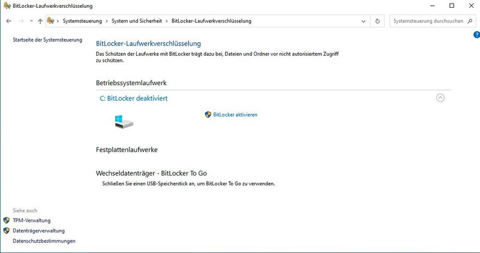
Task: Open the address bar history dropdown
Action: point(364,21)
